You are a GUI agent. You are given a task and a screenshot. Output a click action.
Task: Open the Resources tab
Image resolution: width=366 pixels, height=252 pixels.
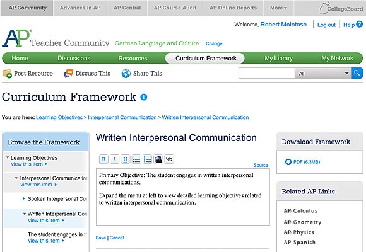[133, 59]
